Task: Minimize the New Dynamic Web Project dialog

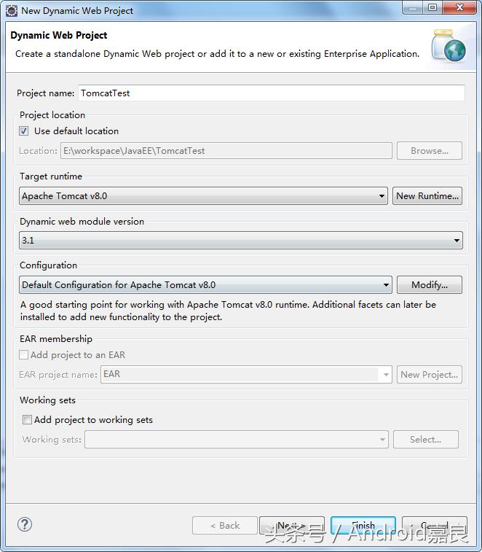Action: [414, 8]
